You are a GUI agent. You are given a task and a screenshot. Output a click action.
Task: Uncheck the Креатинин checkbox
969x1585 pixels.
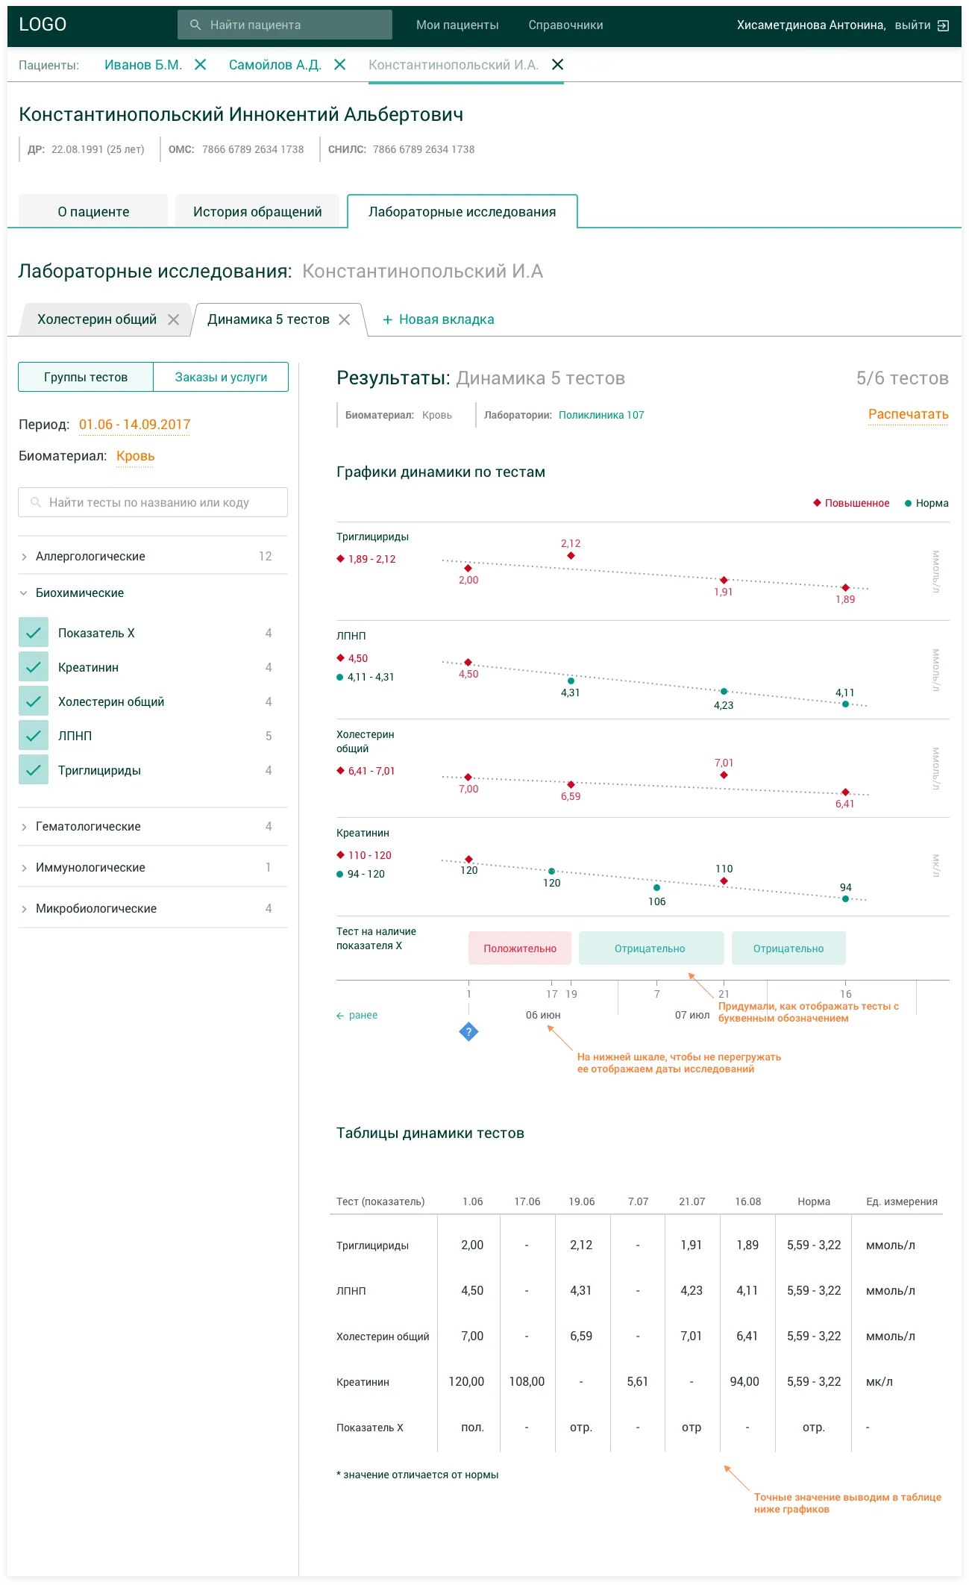click(x=34, y=666)
